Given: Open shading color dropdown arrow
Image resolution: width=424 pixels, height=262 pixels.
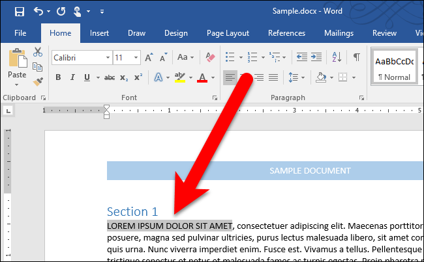Looking at the screenshot, I should coord(332,77).
